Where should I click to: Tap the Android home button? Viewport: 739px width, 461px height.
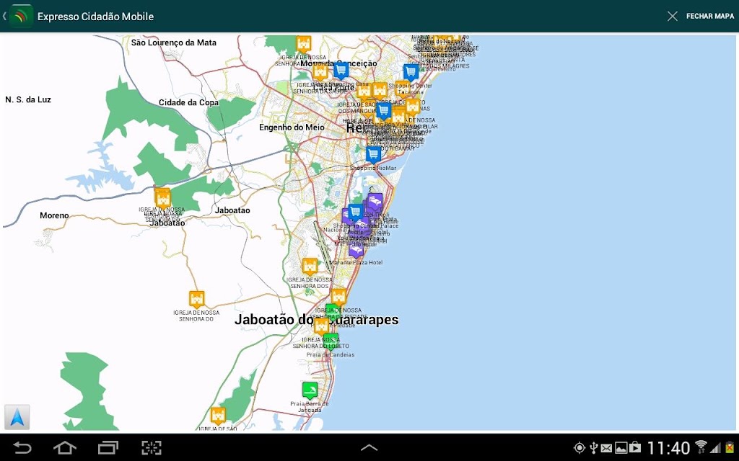pyautogui.click(x=64, y=447)
